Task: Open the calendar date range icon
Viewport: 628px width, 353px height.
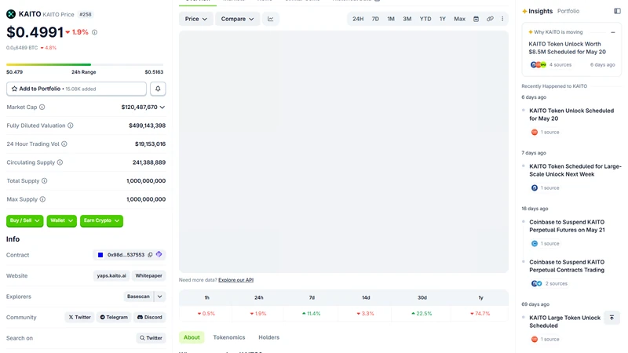Action: click(x=476, y=19)
